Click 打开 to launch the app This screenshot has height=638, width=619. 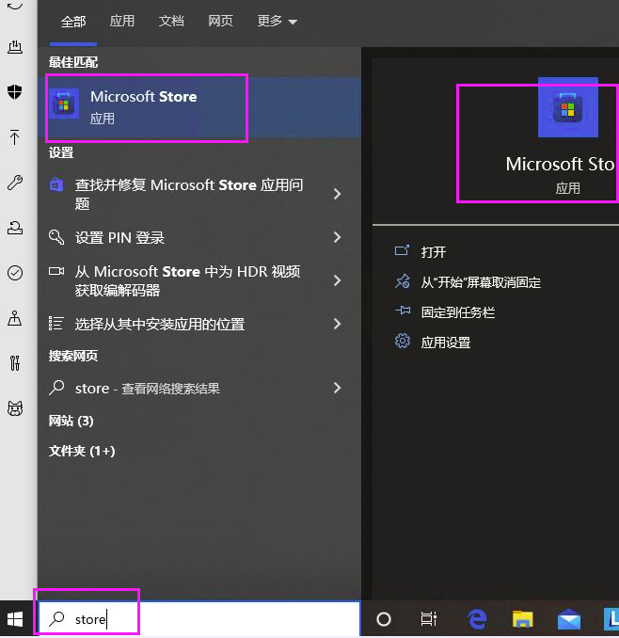[x=434, y=252]
